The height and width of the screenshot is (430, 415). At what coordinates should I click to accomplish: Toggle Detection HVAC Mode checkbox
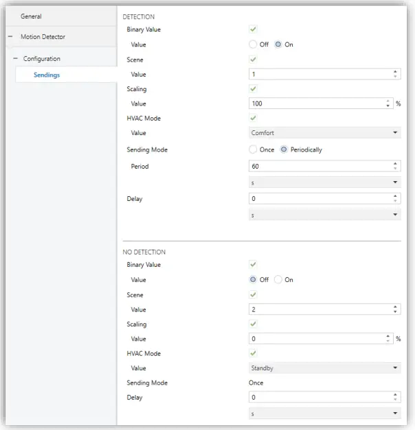pos(253,119)
